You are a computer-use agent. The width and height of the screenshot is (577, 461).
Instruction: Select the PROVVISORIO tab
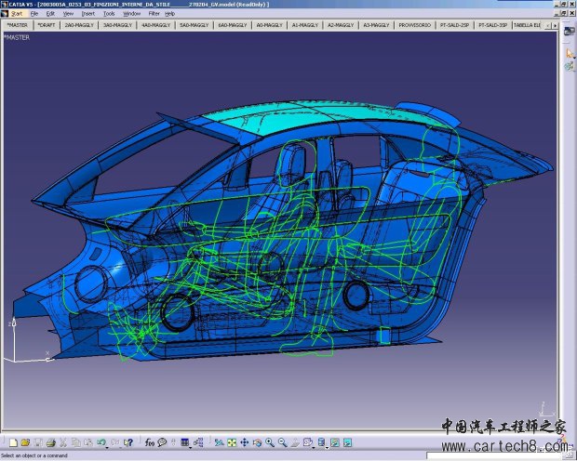coord(414,25)
